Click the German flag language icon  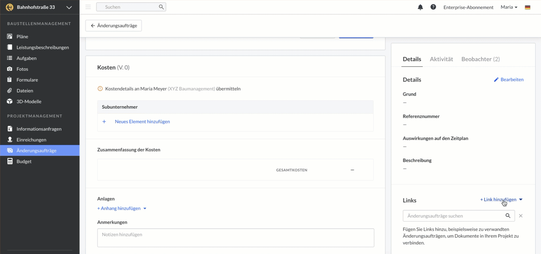pos(527,7)
